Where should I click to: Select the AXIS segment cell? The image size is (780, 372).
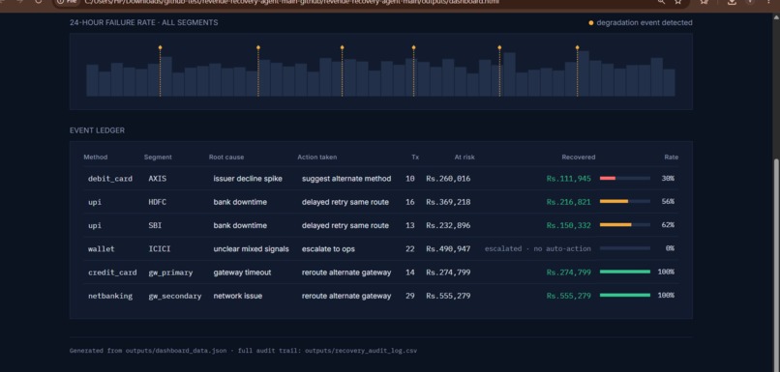point(157,179)
